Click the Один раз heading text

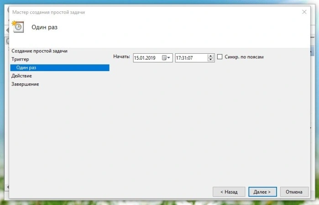(44, 27)
